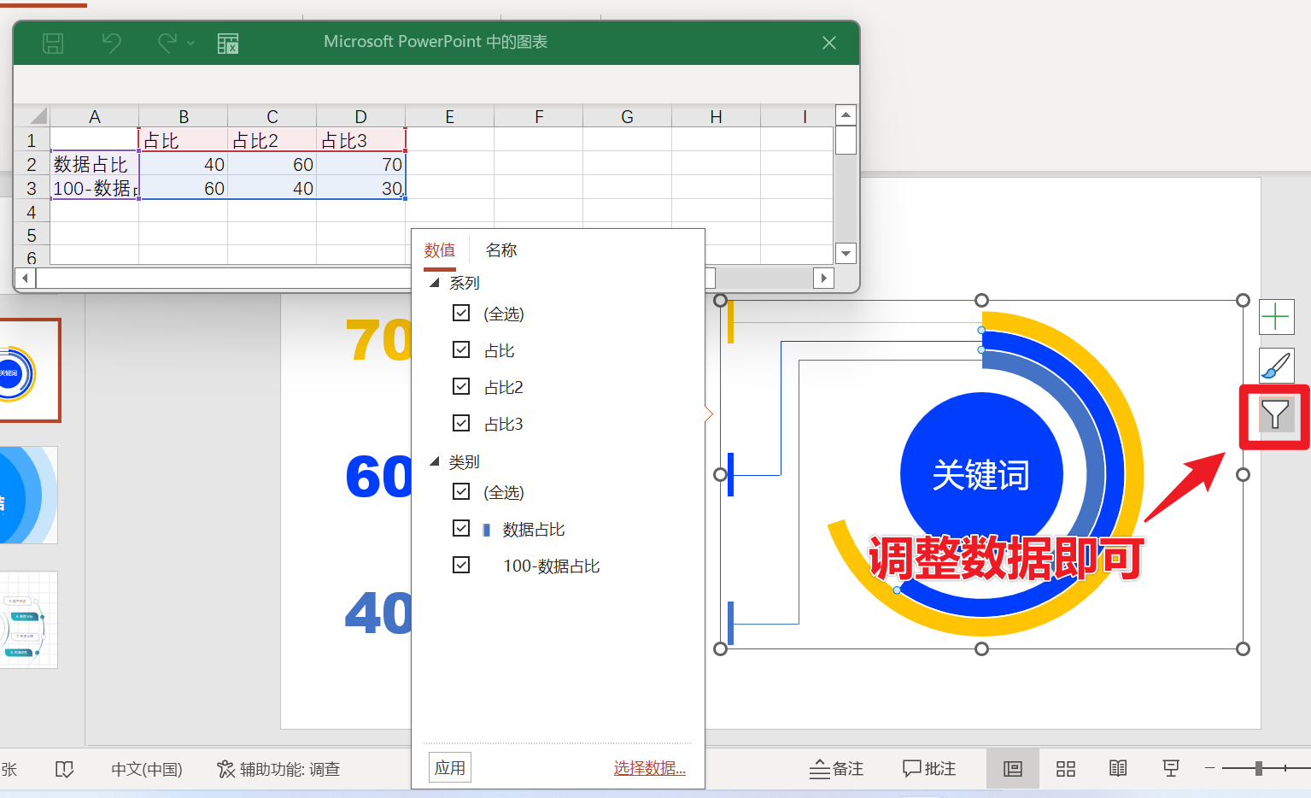Screen dimensions: 1311x798
Task: Uncheck the 占比 series checkbox
Action: click(461, 349)
